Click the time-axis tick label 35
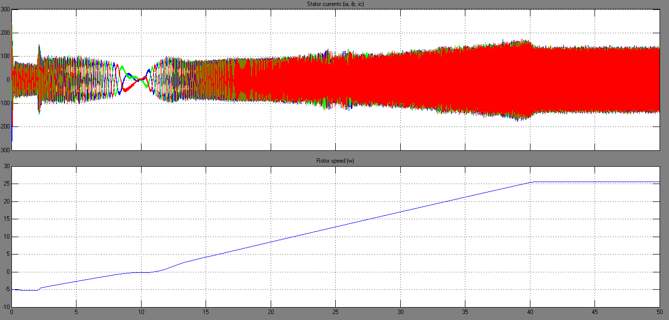Screen dimensions: 669x320 tap(465, 313)
